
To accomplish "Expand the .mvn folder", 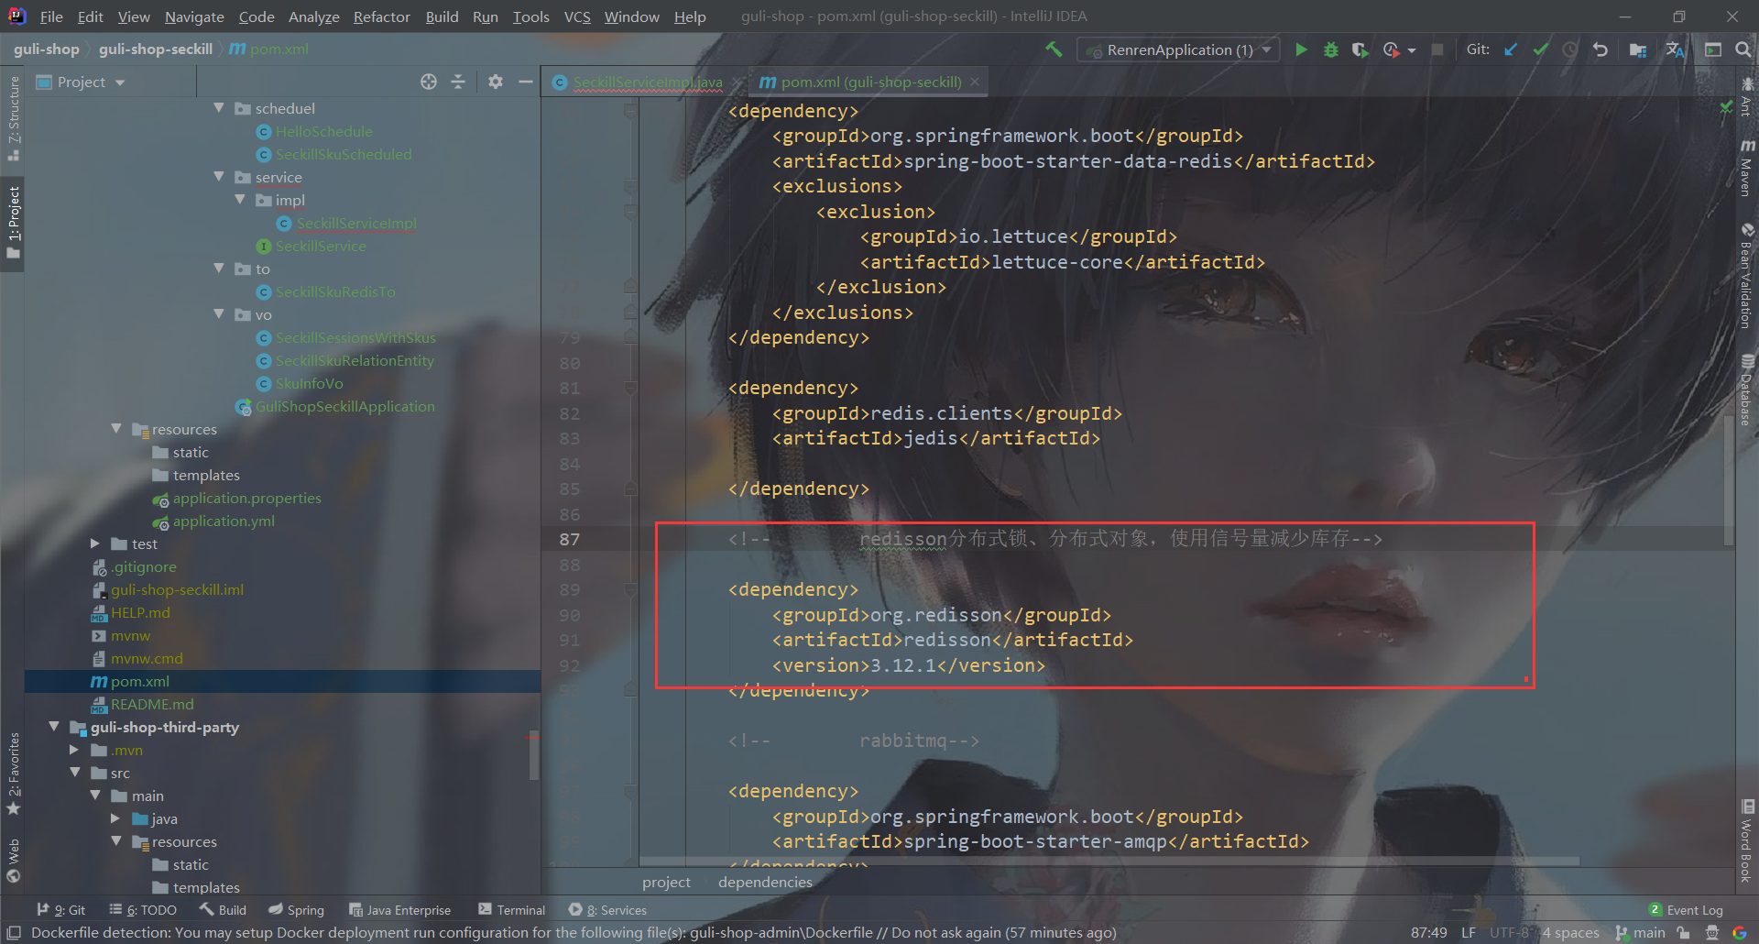I will click(x=75, y=750).
